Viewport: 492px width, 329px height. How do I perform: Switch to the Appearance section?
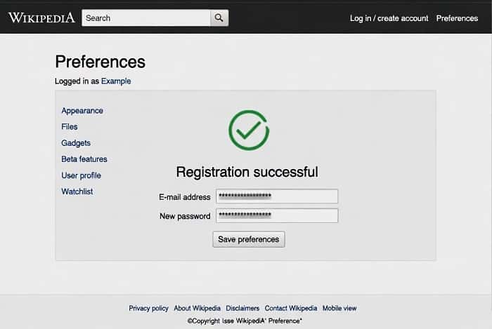tap(82, 111)
